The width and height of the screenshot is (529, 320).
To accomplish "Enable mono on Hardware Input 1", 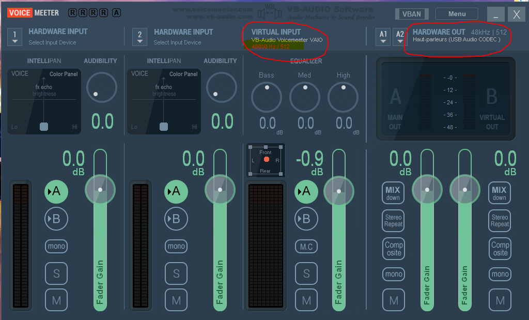I will pyautogui.click(x=56, y=246).
